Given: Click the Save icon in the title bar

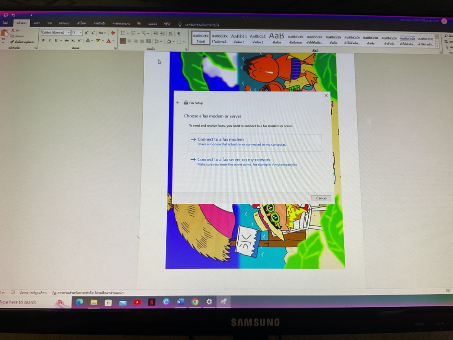Looking at the screenshot, I should (5, 15).
